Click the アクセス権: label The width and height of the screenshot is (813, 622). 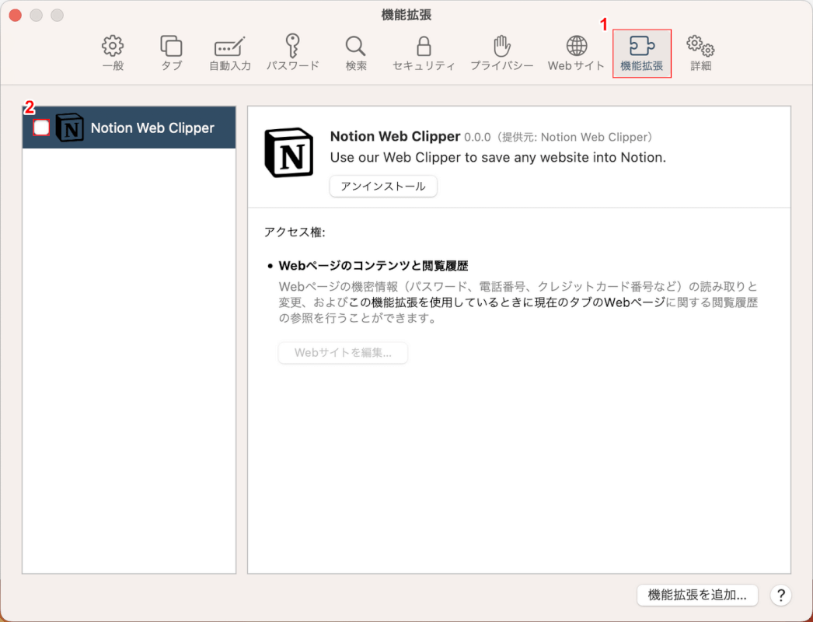click(x=295, y=232)
